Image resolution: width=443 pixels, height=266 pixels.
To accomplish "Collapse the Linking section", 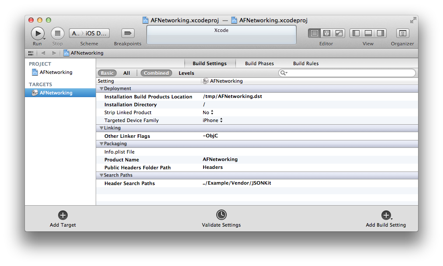I will coord(101,128).
